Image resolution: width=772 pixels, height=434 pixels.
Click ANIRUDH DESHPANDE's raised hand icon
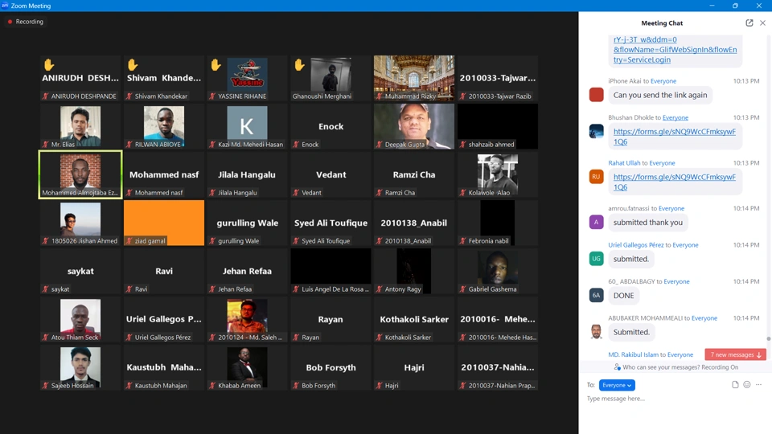[49, 64]
